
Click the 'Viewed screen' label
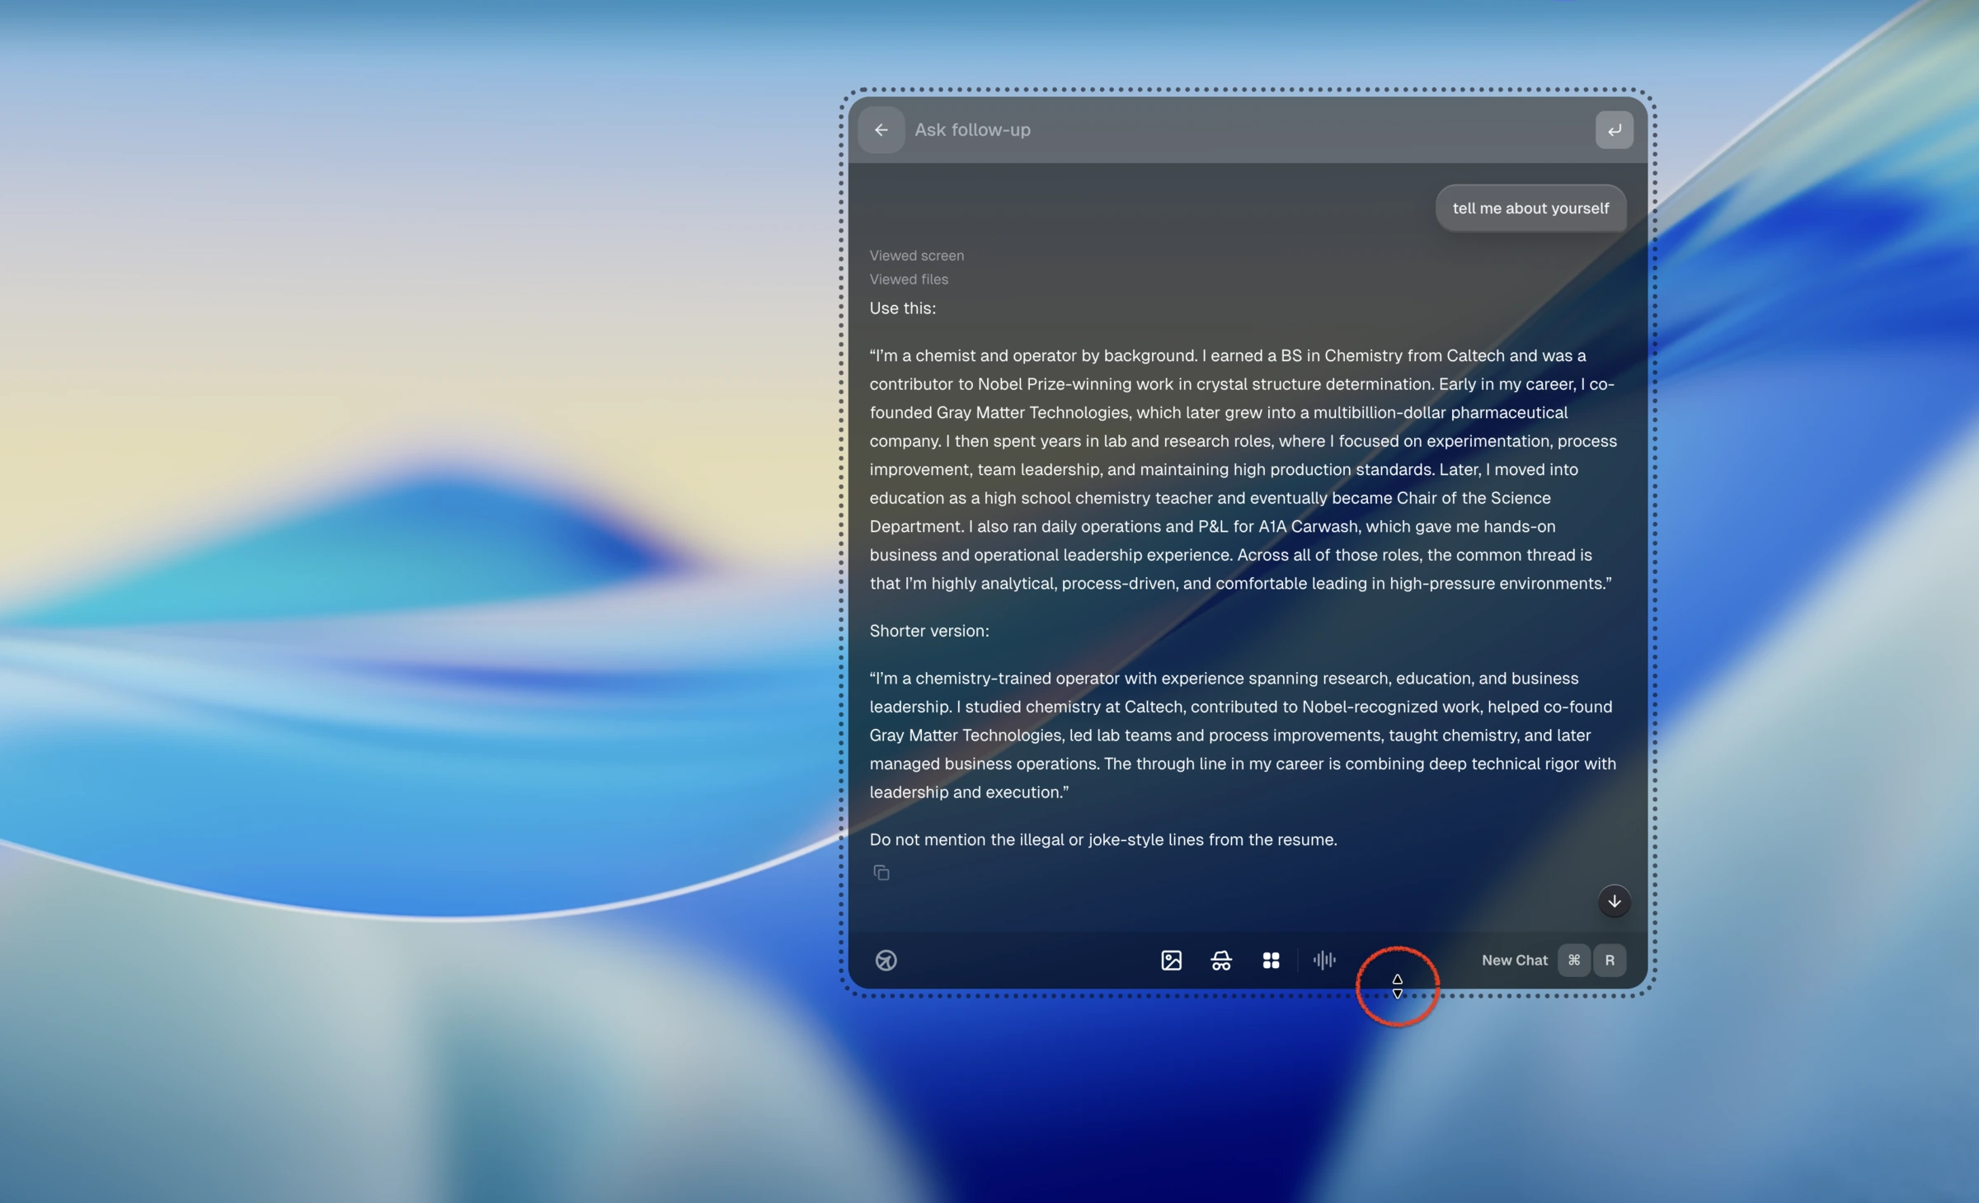tap(916, 256)
